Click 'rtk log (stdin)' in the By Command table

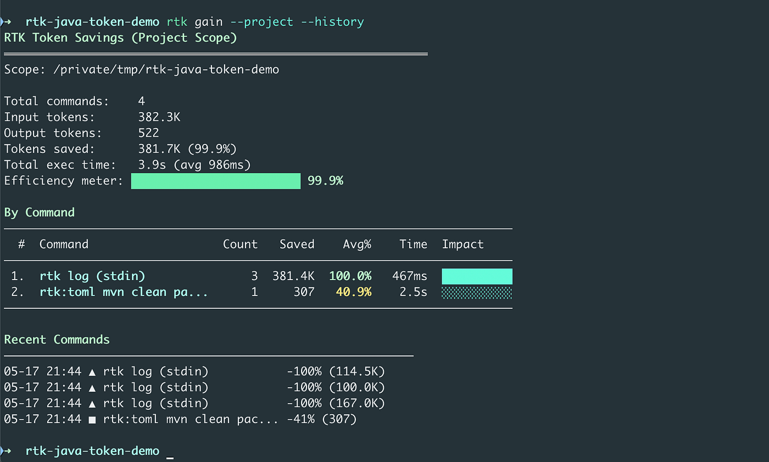[92, 276]
